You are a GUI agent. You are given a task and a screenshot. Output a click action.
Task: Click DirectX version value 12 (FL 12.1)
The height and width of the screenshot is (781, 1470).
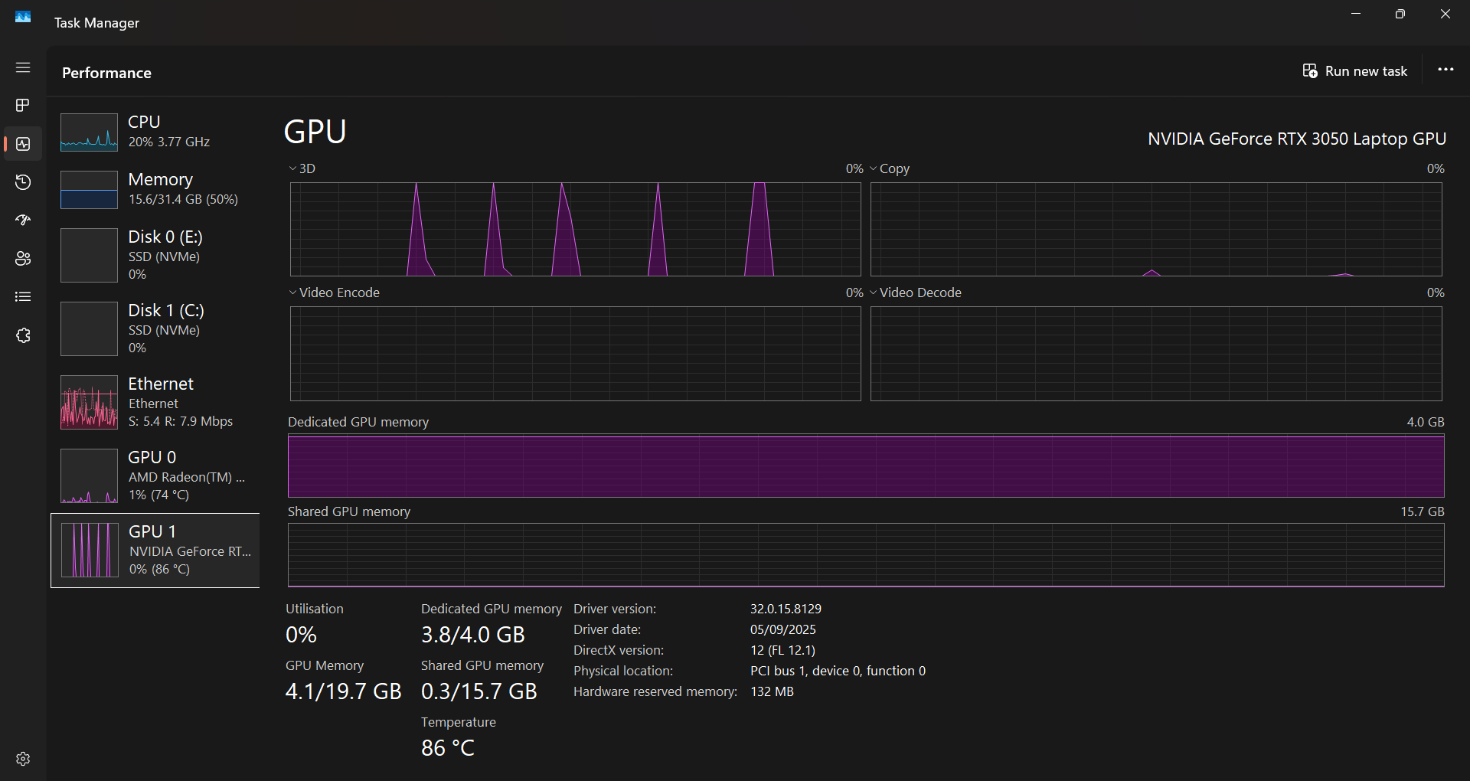coord(782,650)
